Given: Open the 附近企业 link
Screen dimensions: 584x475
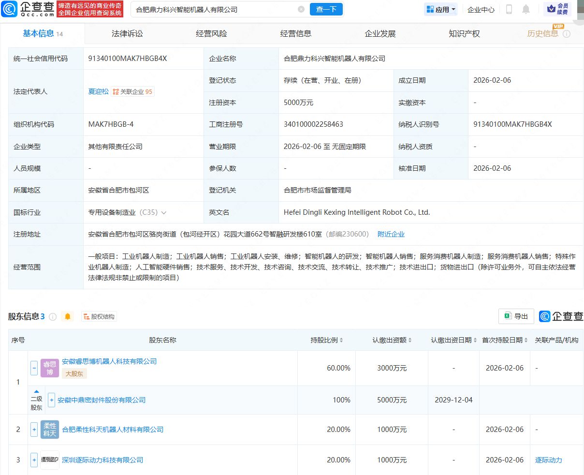Looking at the screenshot, I should [x=391, y=234].
